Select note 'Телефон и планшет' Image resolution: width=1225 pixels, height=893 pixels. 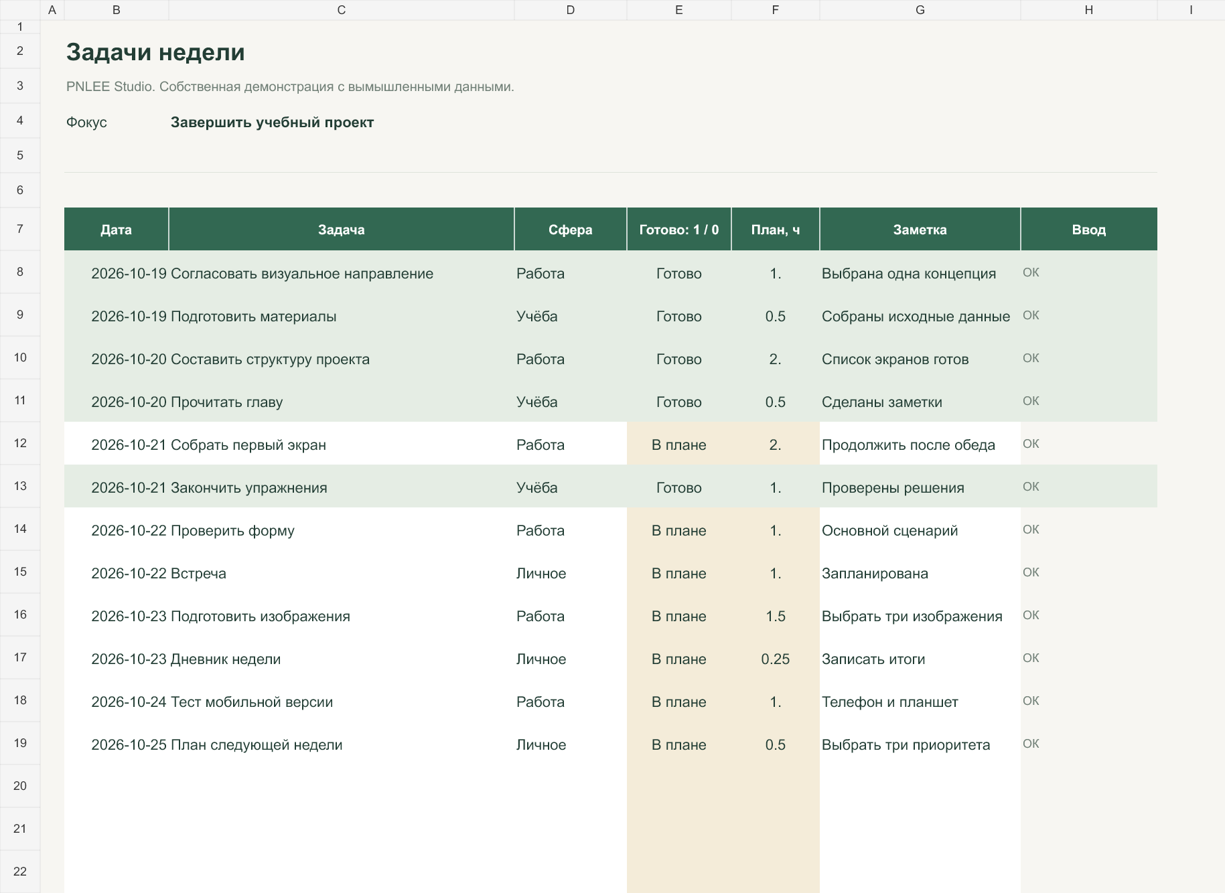click(x=920, y=702)
